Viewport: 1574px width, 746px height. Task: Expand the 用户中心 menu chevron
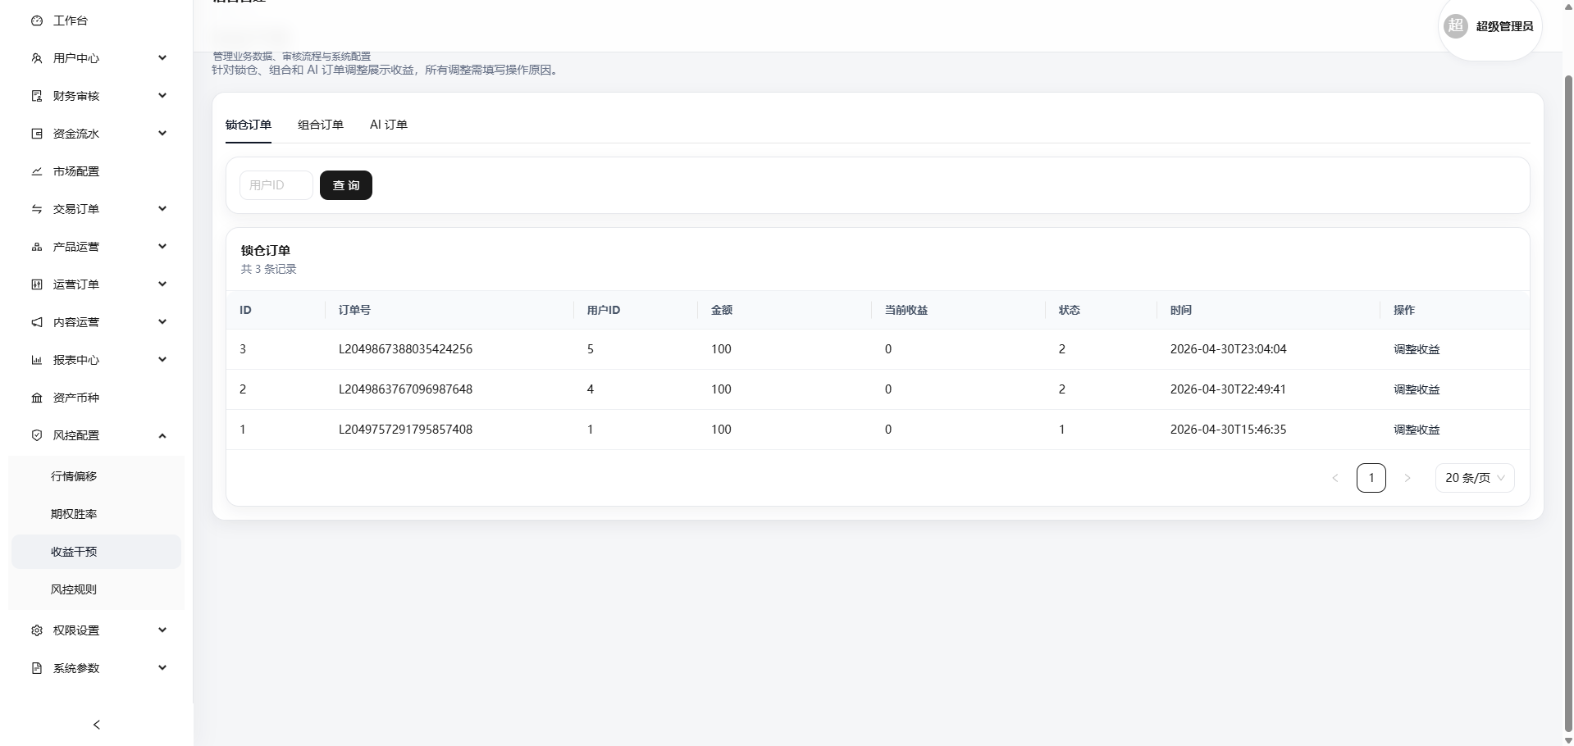tap(162, 58)
